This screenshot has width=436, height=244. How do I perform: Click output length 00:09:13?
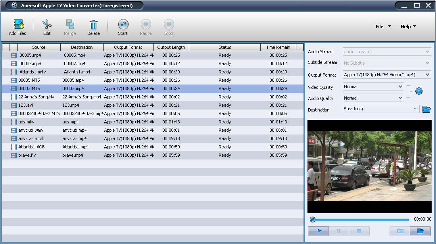point(171,139)
